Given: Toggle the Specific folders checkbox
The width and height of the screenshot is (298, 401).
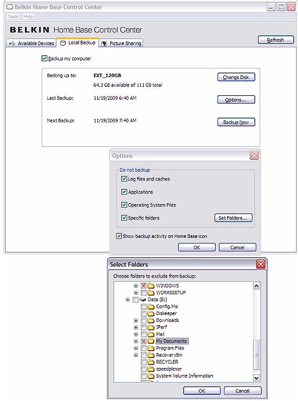Looking at the screenshot, I should coord(124,218).
